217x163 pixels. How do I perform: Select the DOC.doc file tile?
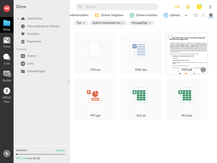(141, 54)
